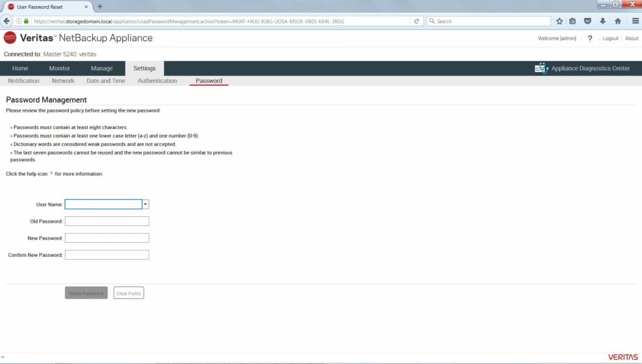Open the bookmarks library icon

(x=572, y=21)
